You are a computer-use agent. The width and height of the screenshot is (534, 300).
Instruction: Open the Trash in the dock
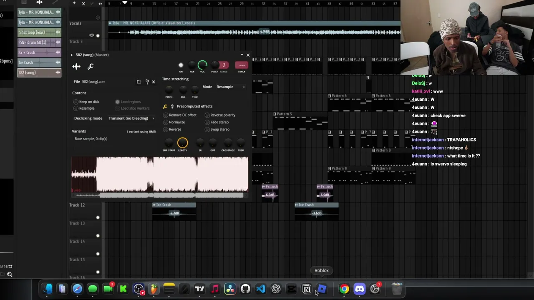(397, 289)
